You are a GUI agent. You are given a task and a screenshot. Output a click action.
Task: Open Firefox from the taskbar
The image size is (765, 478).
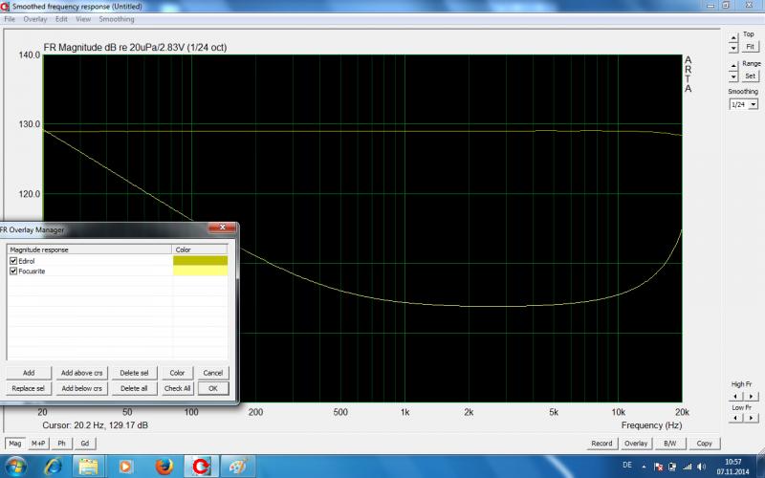pyautogui.click(x=164, y=466)
